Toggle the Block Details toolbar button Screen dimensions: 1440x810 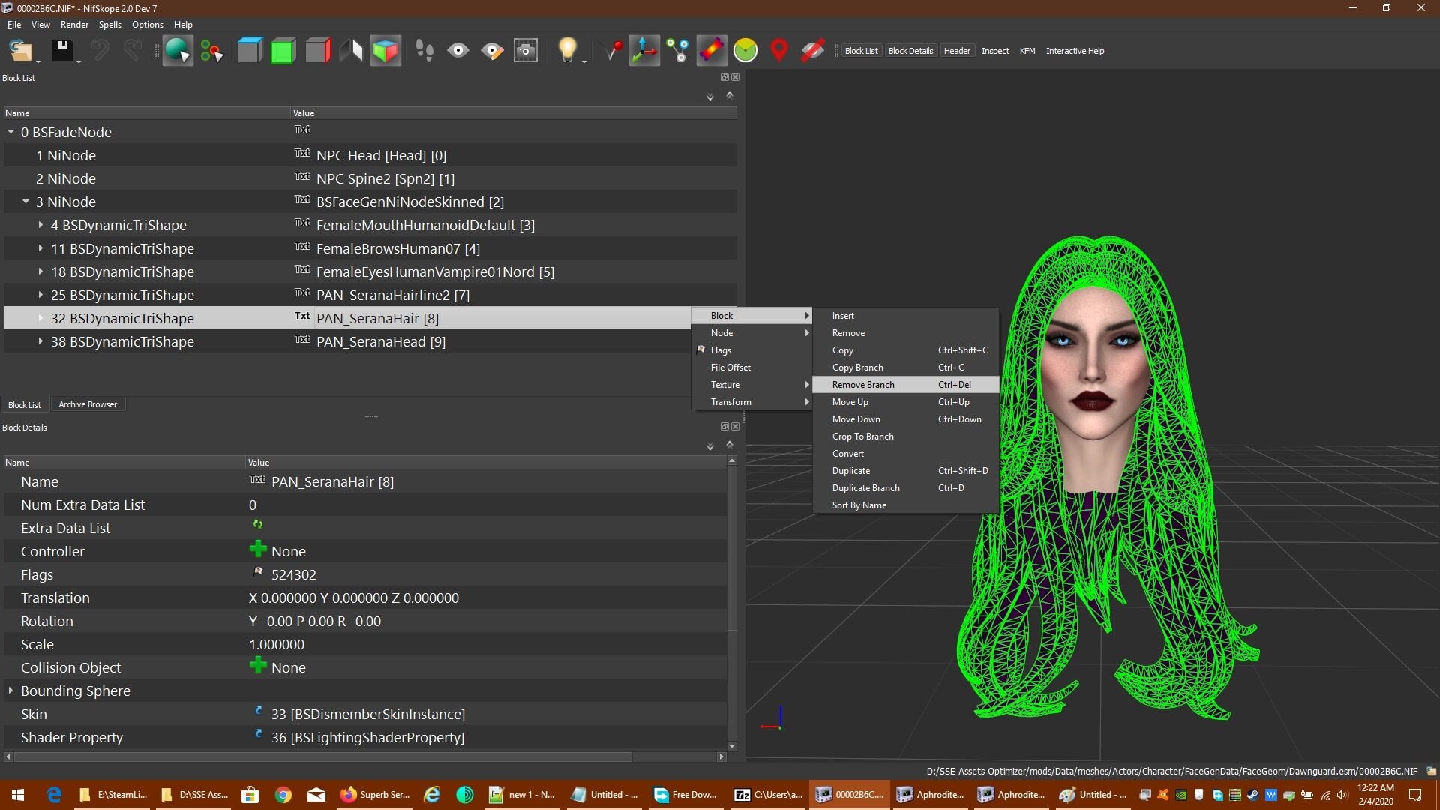910,51
